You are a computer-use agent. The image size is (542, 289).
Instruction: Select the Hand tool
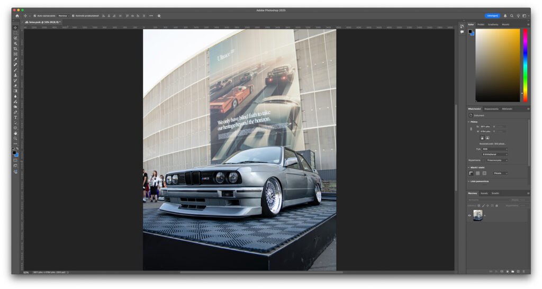(x=15, y=133)
